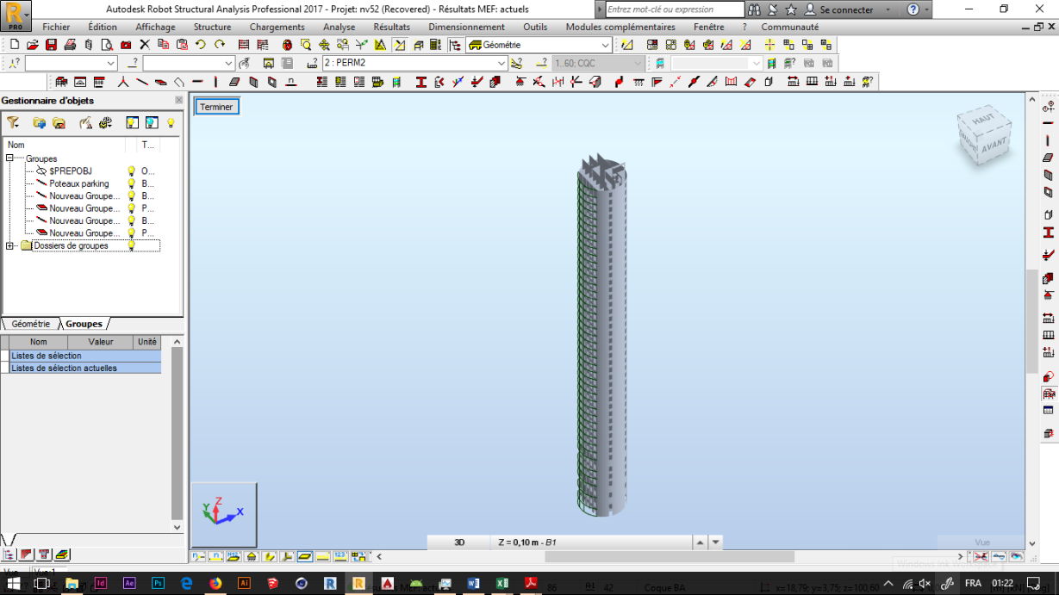Image resolution: width=1059 pixels, height=595 pixels.
Task: Open the Bars tool with red I-beam icon
Action: click(x=421, y=82)
